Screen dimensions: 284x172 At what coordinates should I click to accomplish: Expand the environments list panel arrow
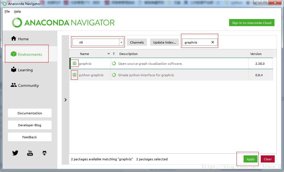pos(66,100)
